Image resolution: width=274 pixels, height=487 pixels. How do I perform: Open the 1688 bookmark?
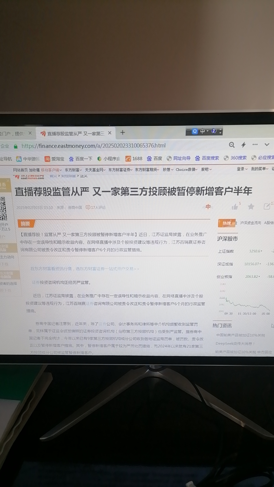134,159
